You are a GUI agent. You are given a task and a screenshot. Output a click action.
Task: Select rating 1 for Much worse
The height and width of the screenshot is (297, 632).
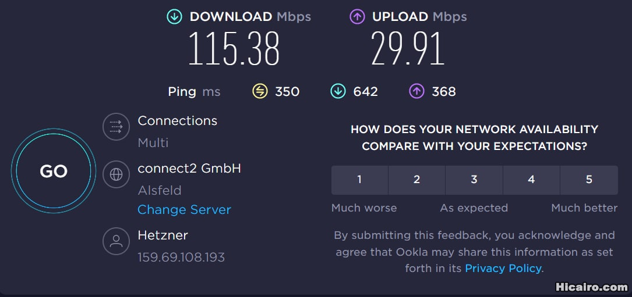(359, 180)
